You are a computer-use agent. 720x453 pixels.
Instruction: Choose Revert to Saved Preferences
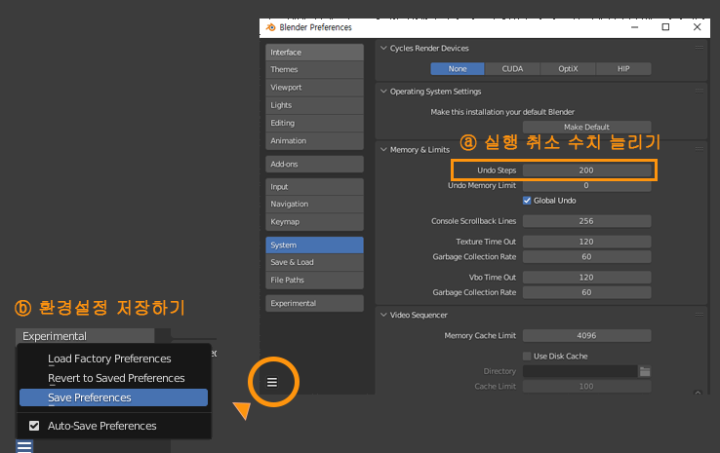click(x=113, y=378)
